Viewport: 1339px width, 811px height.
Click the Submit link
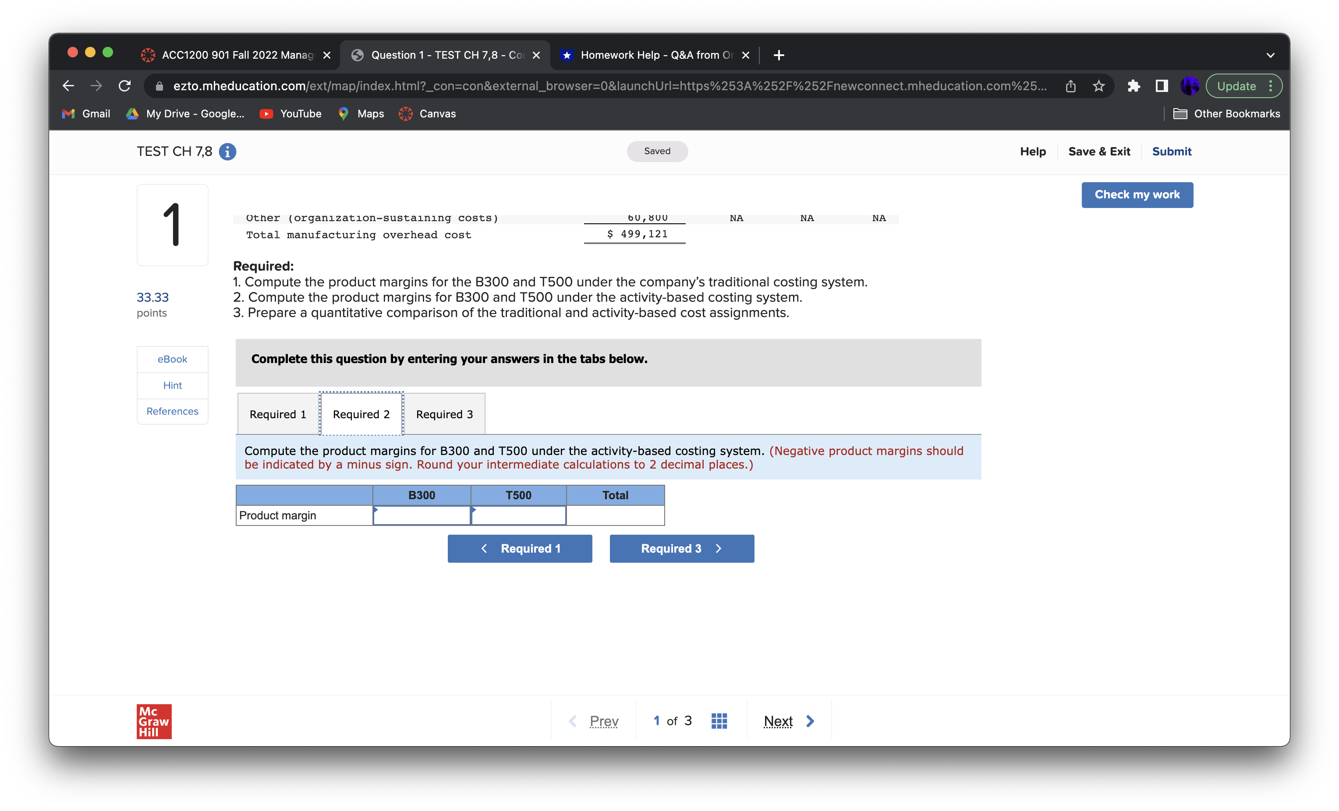[1171, 152]
